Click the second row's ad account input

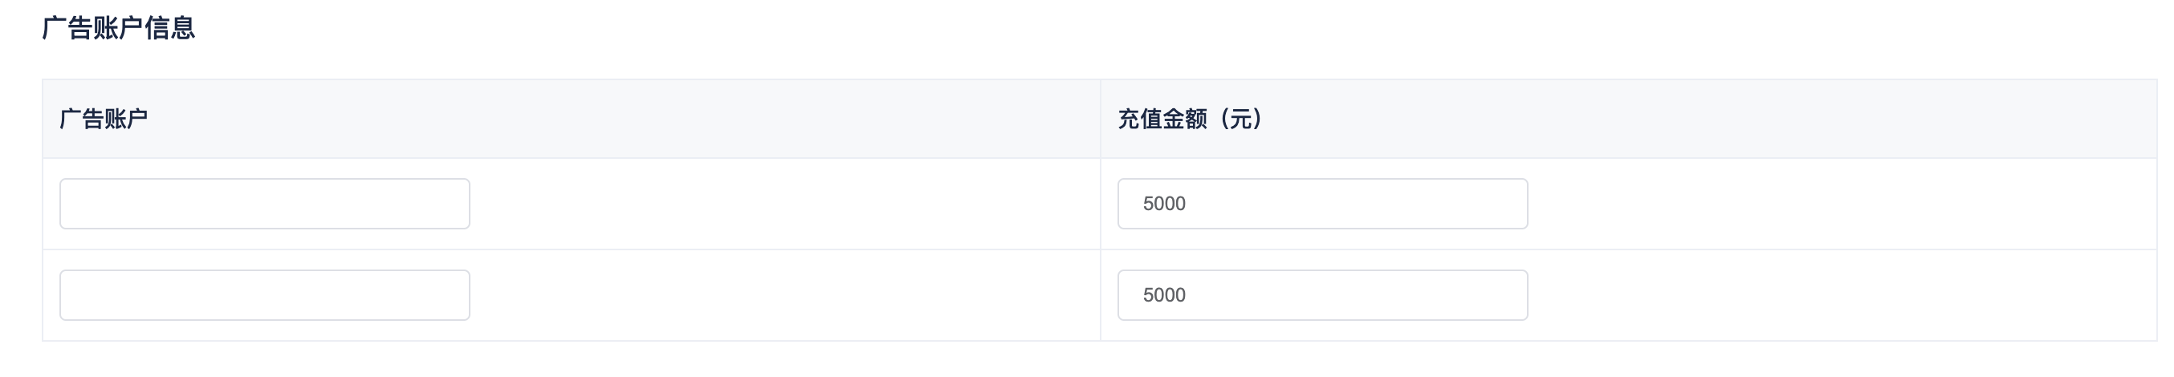[x=264, y=295]
